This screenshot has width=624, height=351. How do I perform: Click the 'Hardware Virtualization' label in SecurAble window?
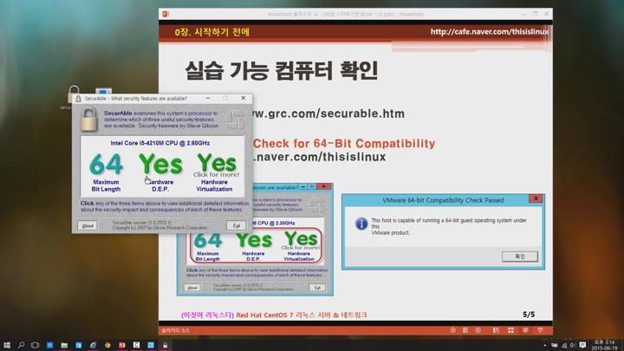pyautogui.click(x=214, y=185)
